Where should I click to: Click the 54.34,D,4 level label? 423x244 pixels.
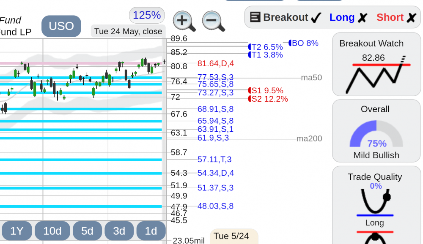click(x=216, y=173)
